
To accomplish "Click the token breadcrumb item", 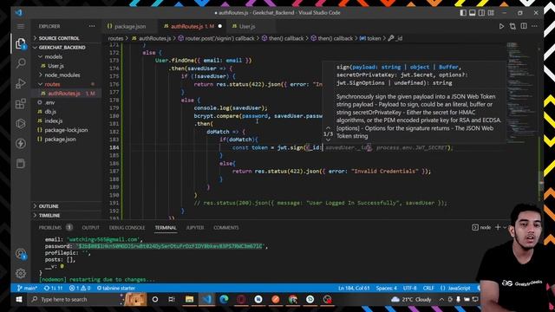I will tap(370, 38).
